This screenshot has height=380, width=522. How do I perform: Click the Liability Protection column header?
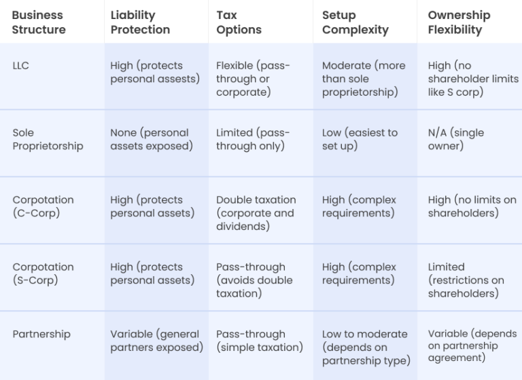pyautogui.click(x=140, y=22)
